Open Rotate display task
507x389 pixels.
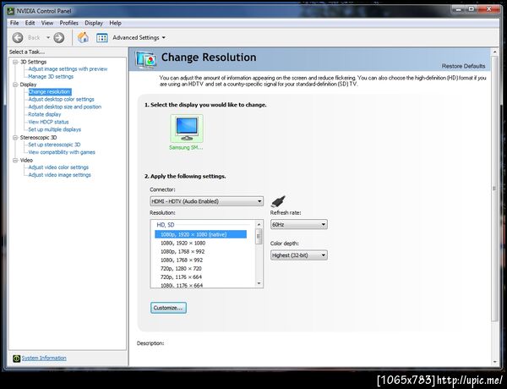click(44, 114)
